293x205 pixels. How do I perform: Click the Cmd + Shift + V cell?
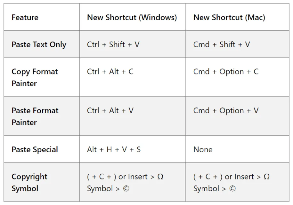(x=222, y=44)
